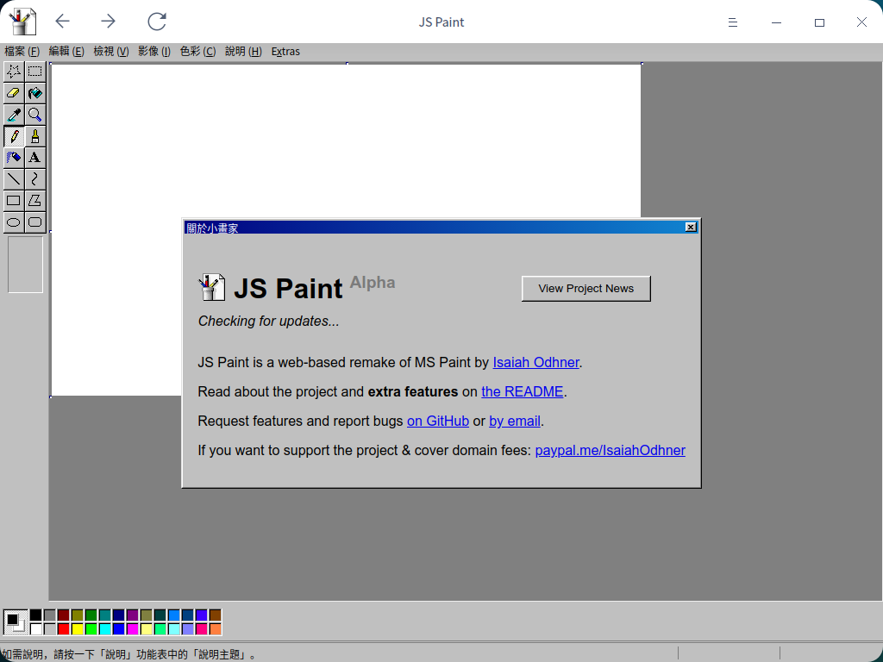Choose the Curve tool
This screenshot has height=662, width=883.
(x=34, y=179)
